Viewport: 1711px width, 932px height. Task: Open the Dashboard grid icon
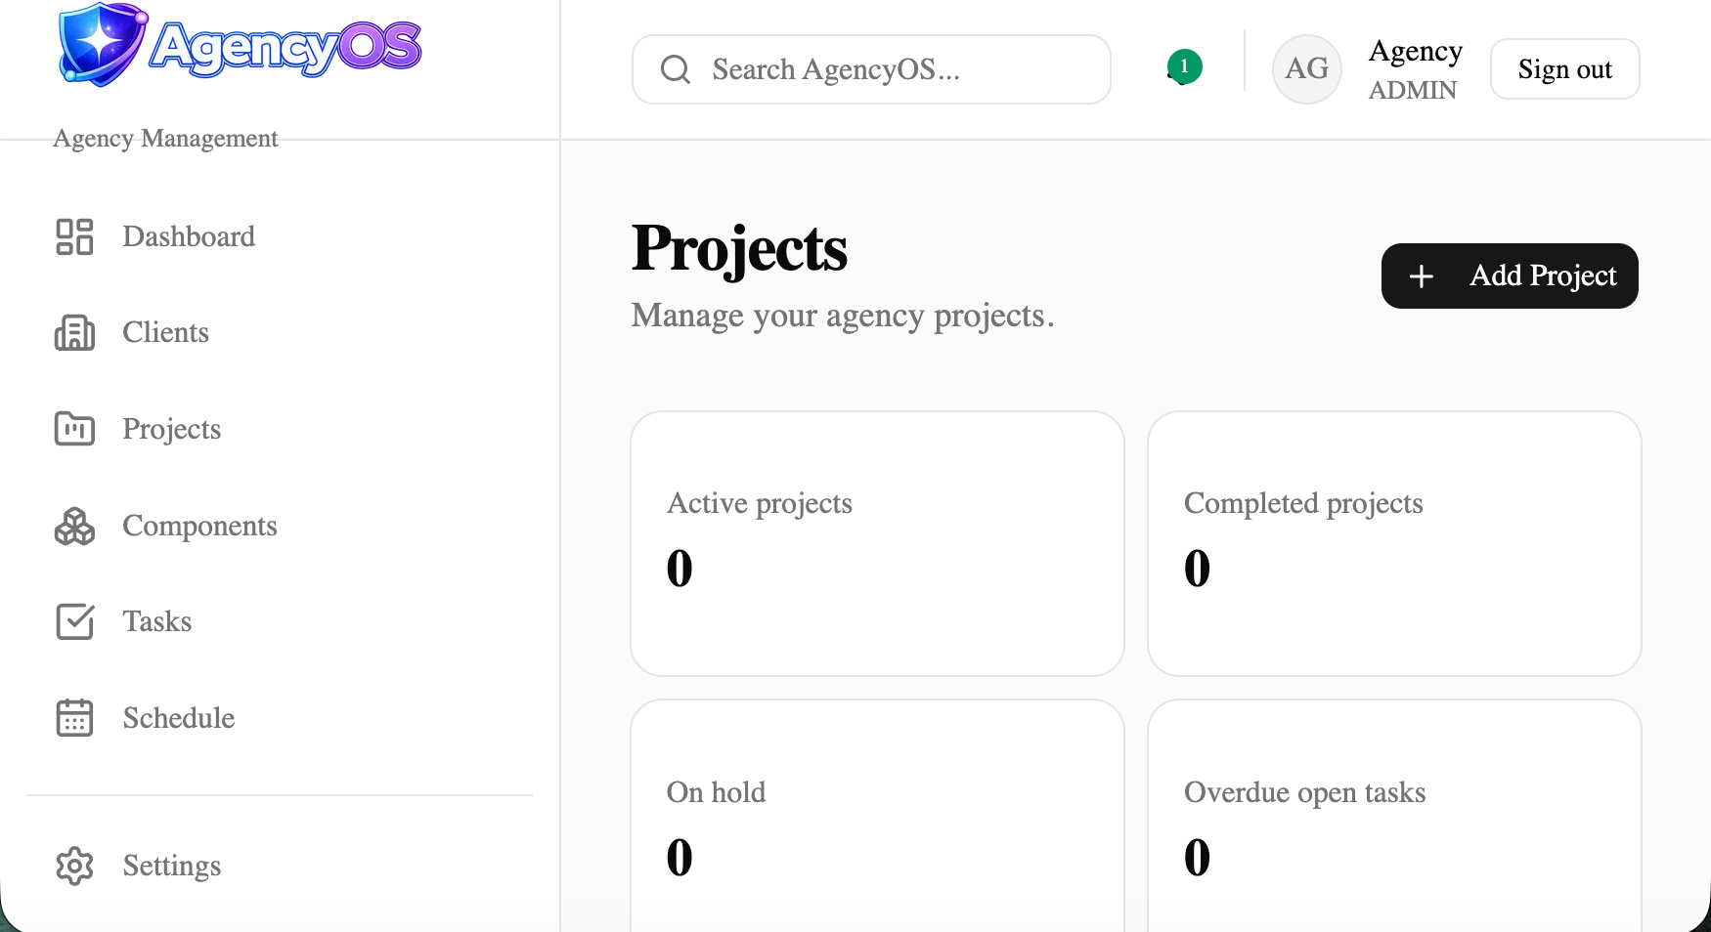pos(74,236)
